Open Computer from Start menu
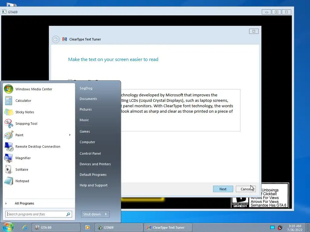The width and height of the screenshot is (310, 232). point(87,142)
